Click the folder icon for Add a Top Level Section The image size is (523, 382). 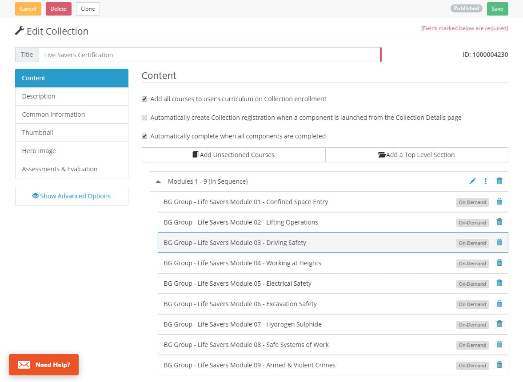pos(383,154)
